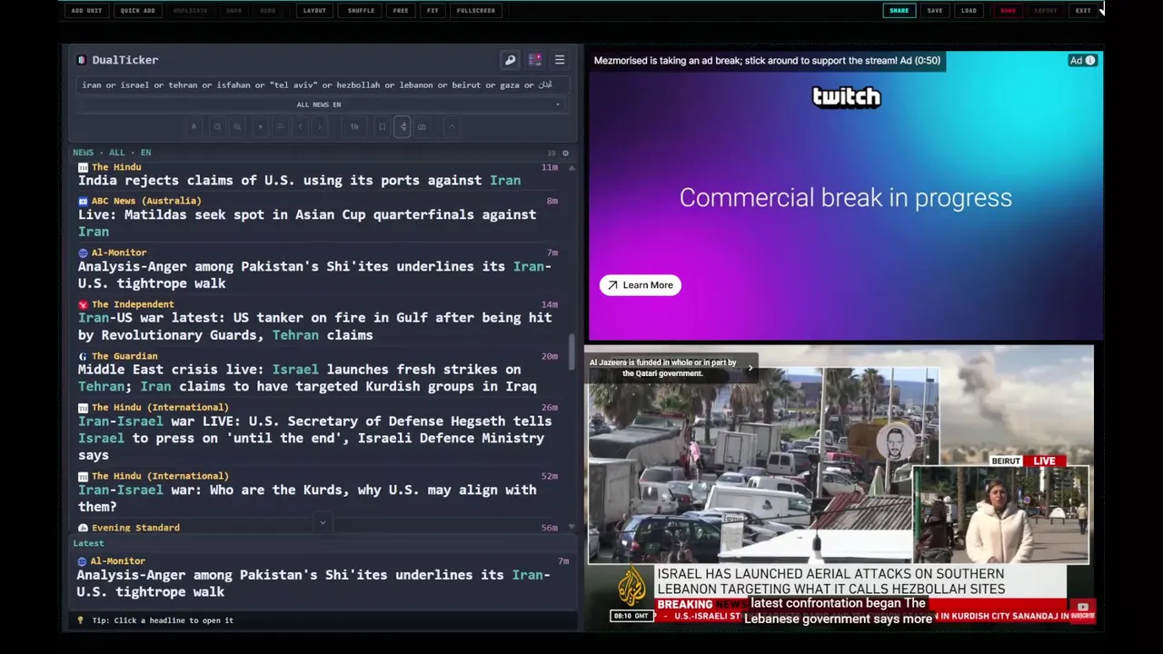The height and width of the screenshot is (654, 1163).
Task: Click 'Evening Standard' source label
Action: click(x=135, y=528)
